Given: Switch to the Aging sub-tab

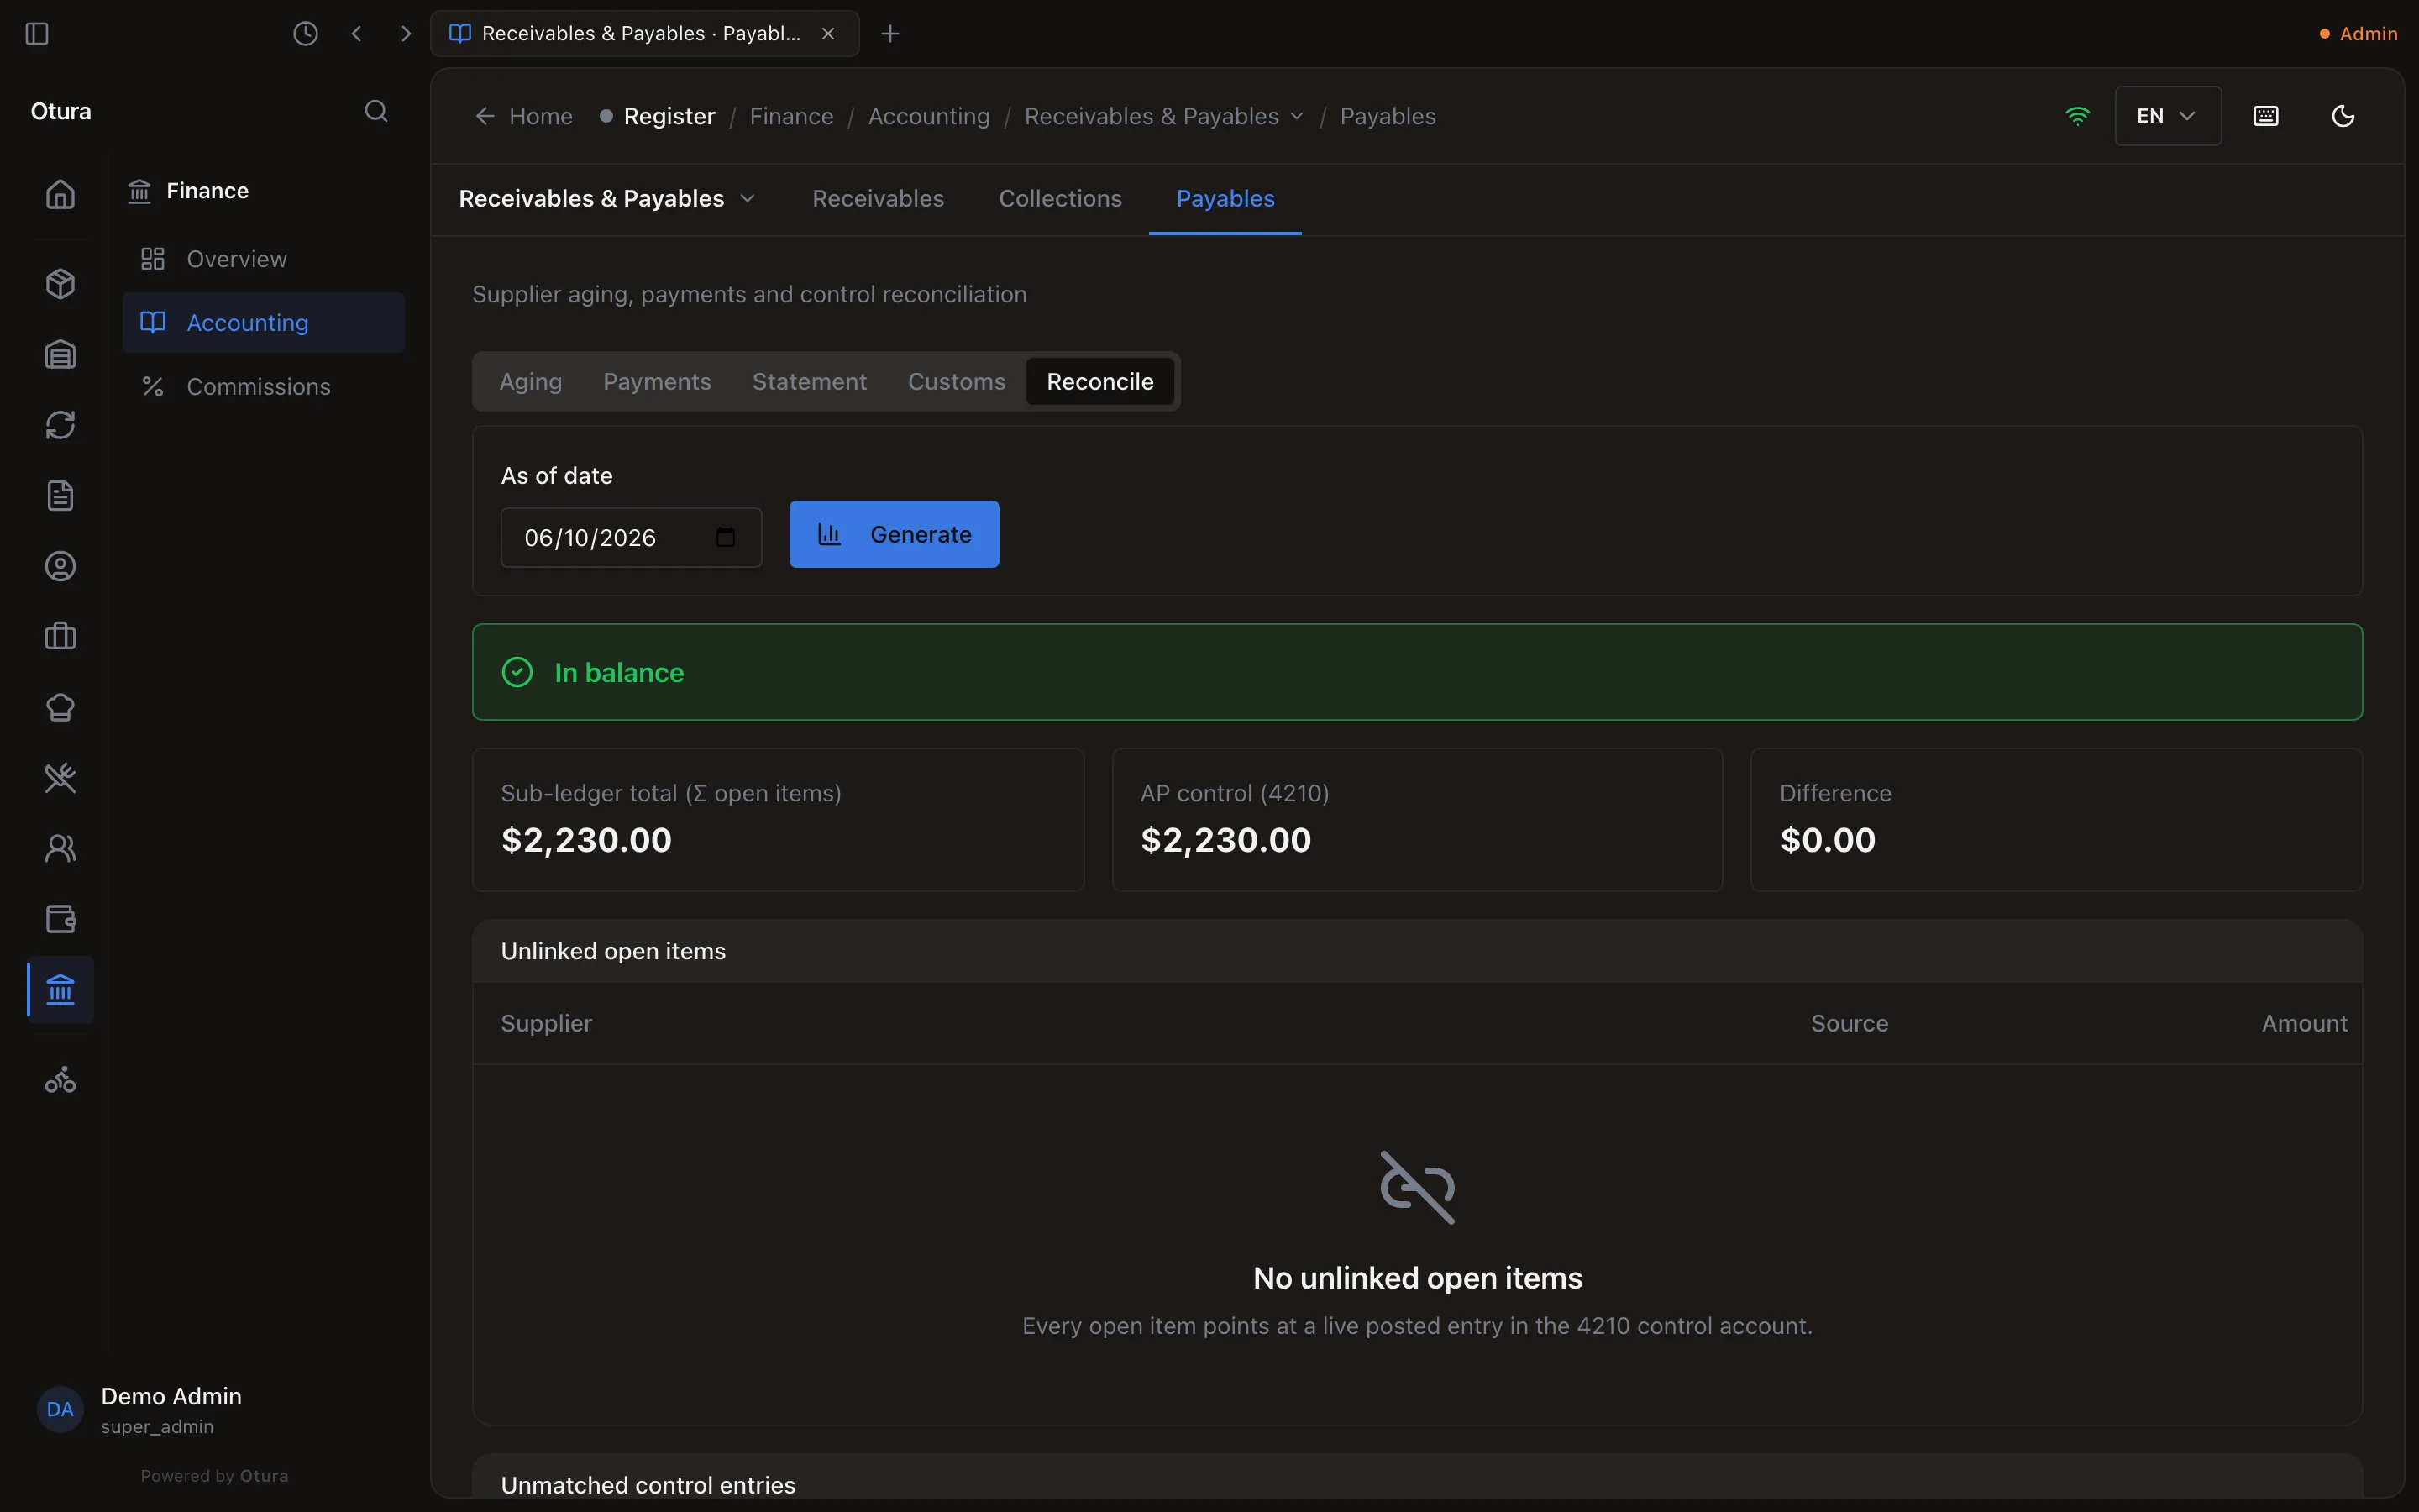Looking at the screenshot, I should [x=531, y=382].
